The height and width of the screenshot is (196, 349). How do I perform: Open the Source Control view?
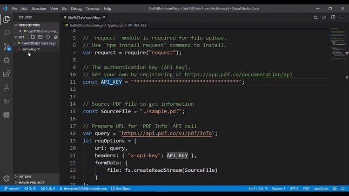(x=7, y=47)
